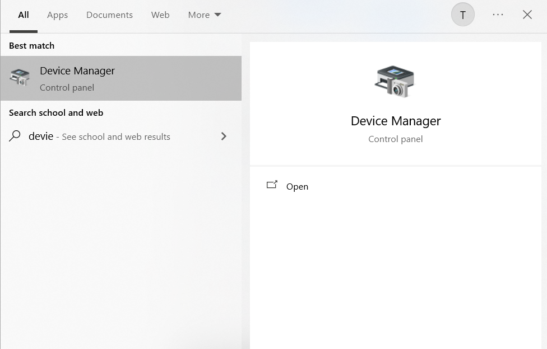Close the search panel
Screen dimensions: 547x349
(527, 15)
